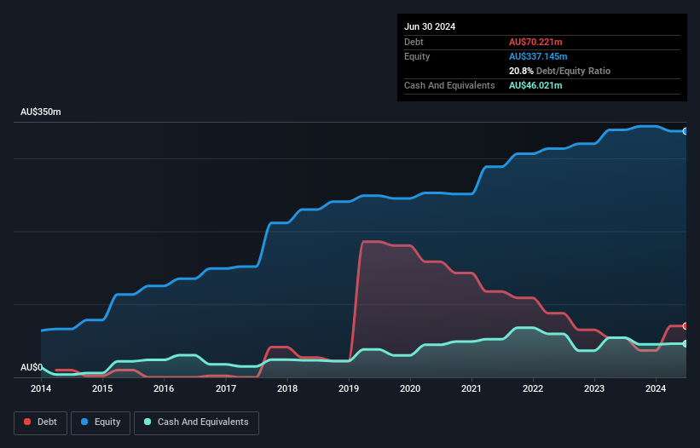The width and height of the screenshot is (700, 448).
Task: Click the blue Equity legend dot
Action: point(84,422)
